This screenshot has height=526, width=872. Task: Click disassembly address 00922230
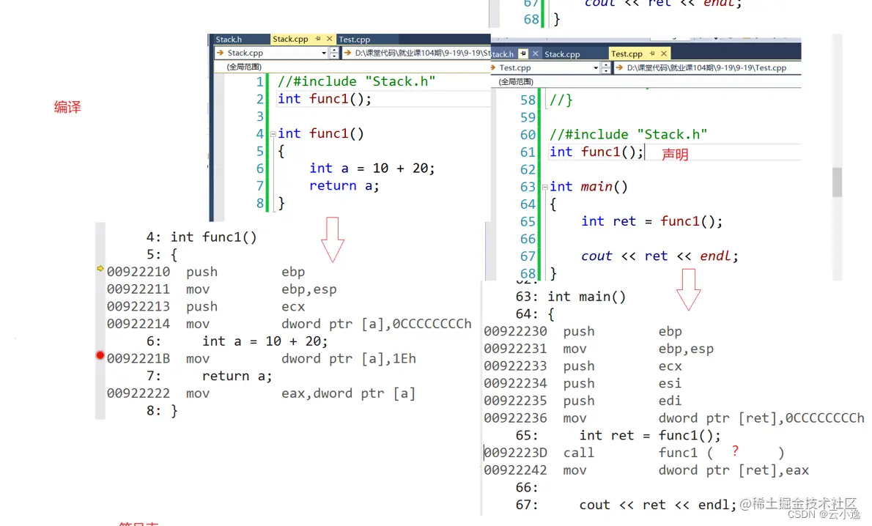point(516,331)
